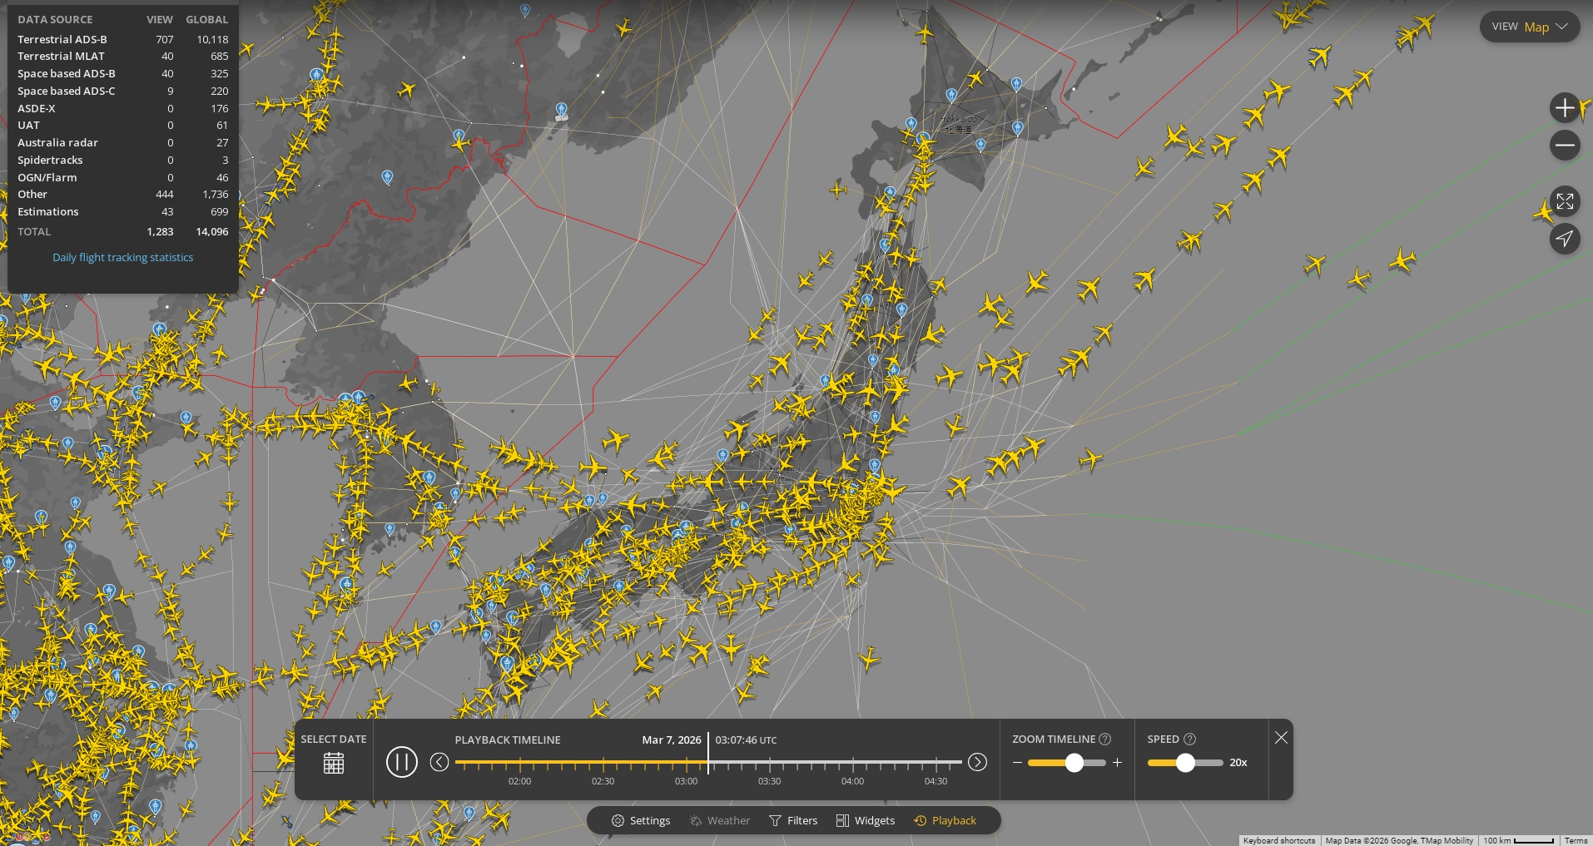Step playback timeline forward
The width and height of the screenshot is (1593, 846).
(977, 762)
